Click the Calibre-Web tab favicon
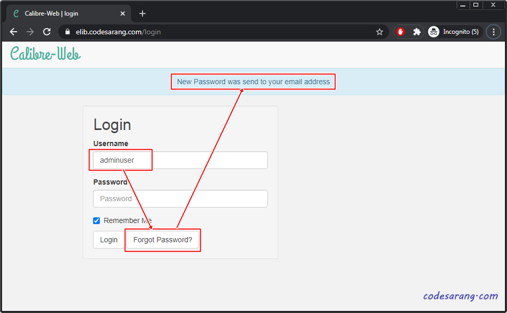The height and width of the screenshot is (313, 507). click(16, 14)
